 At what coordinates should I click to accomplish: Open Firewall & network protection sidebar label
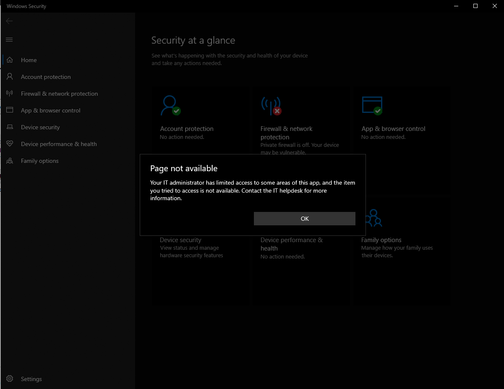click(59, 94)
